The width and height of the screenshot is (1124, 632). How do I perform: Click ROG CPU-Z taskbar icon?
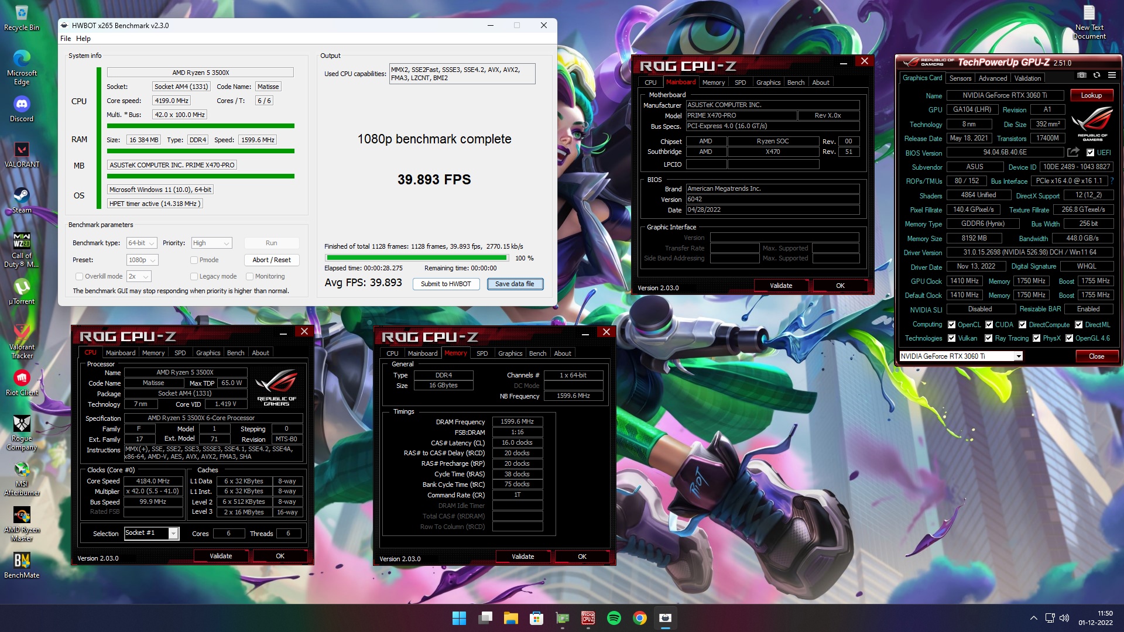588,618
